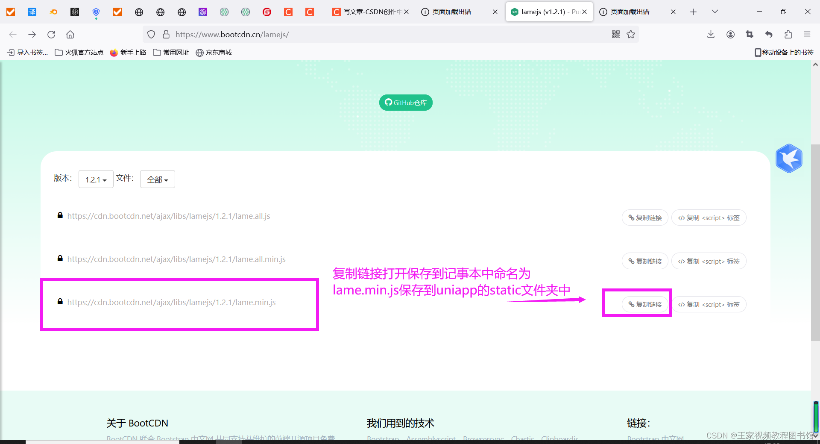Click the vertical page scrollbar thumb
Image resolution: width=820 pixels, height=444 pixels.
tap(815, 243)
